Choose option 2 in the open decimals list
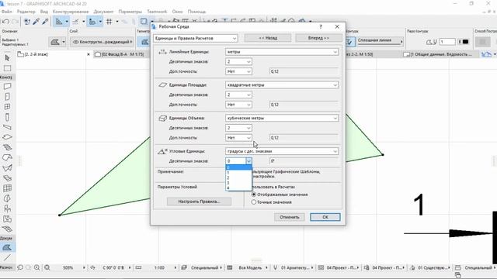This screenshot has height=279, width=497. pyautogui.click(x=238, y=177)
